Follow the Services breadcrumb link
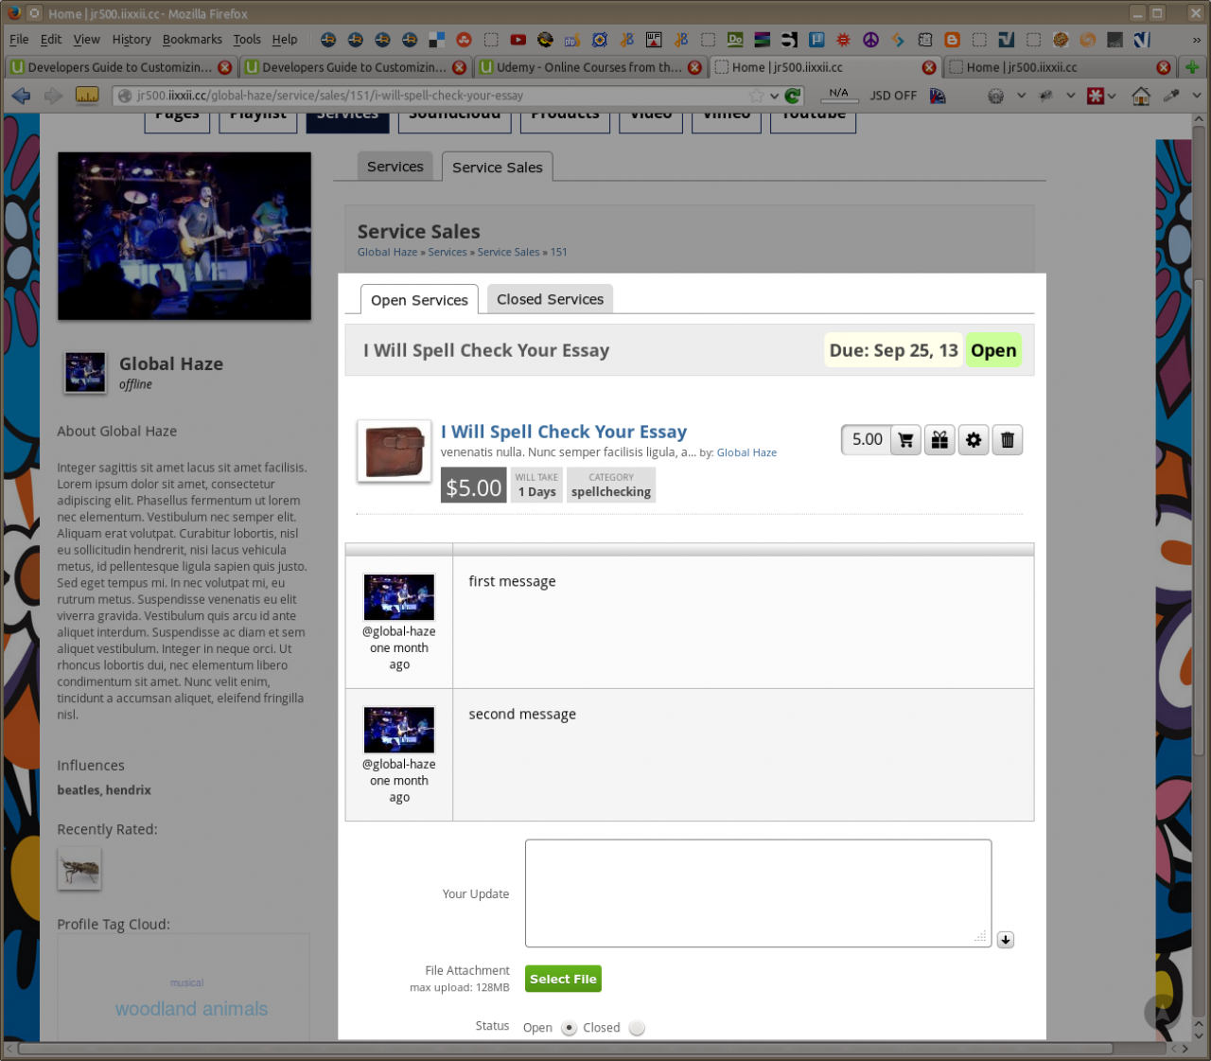This screenshot has height=1061, width=1211. pos(448,252)
